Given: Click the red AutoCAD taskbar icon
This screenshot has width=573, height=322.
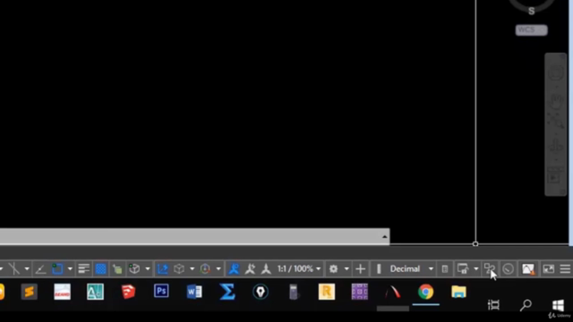Looking at the screenshot, I should click(x=393, y=292).
